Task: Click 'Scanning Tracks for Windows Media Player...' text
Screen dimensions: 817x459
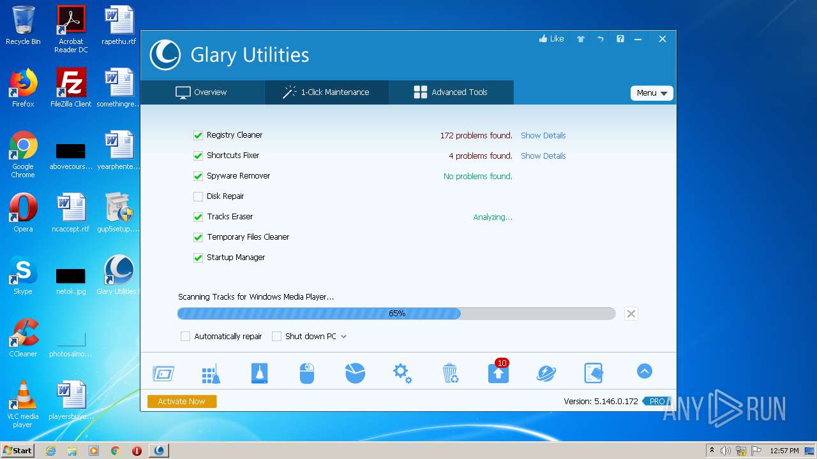Action: coord(256,296)
